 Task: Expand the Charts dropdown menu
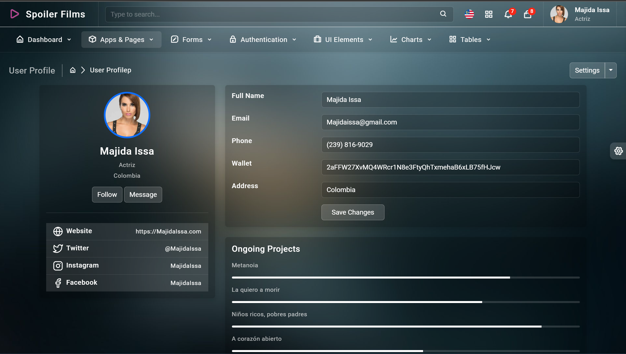(411, 39)
